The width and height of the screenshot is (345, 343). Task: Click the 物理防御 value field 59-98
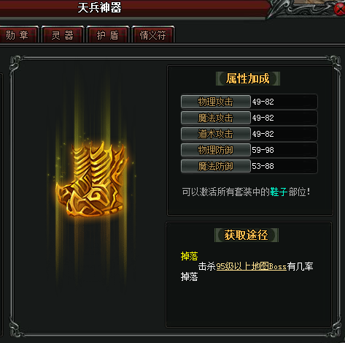click(x=284, y=150)
